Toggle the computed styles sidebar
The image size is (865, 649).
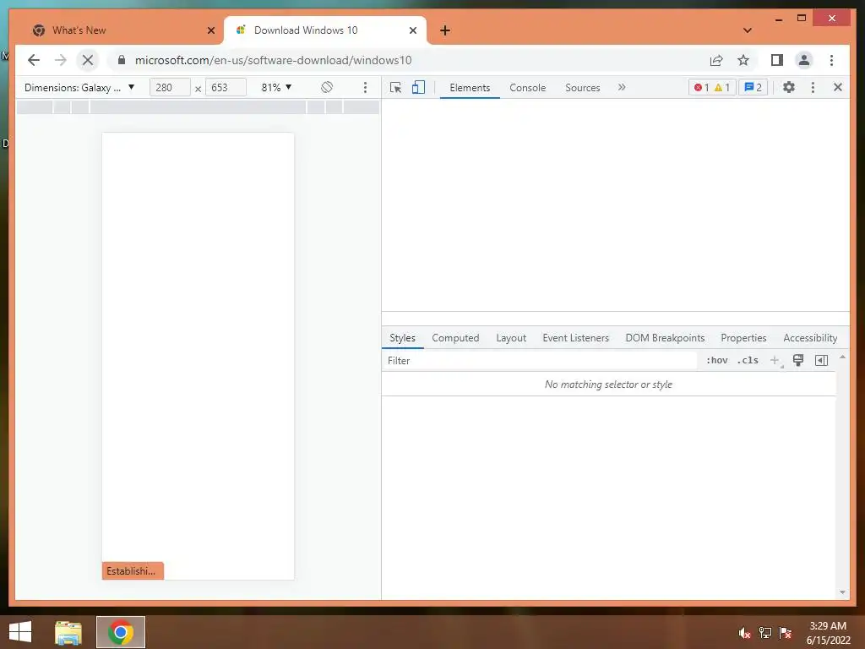click(x=821, y=360)
